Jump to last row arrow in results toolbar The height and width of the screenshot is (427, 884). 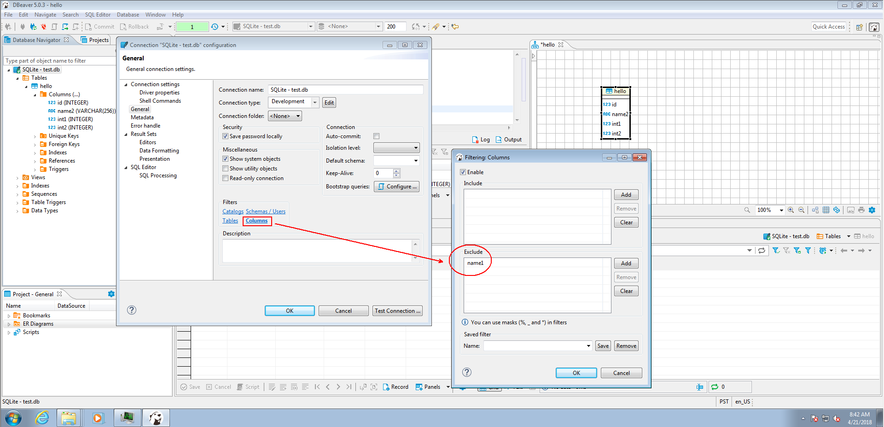[349, 387]
